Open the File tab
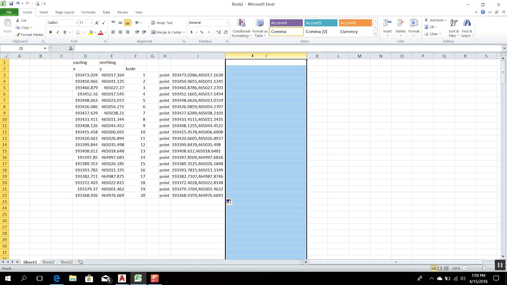The height and width of the screenshot is (285, 507). (x=9, y=12)
